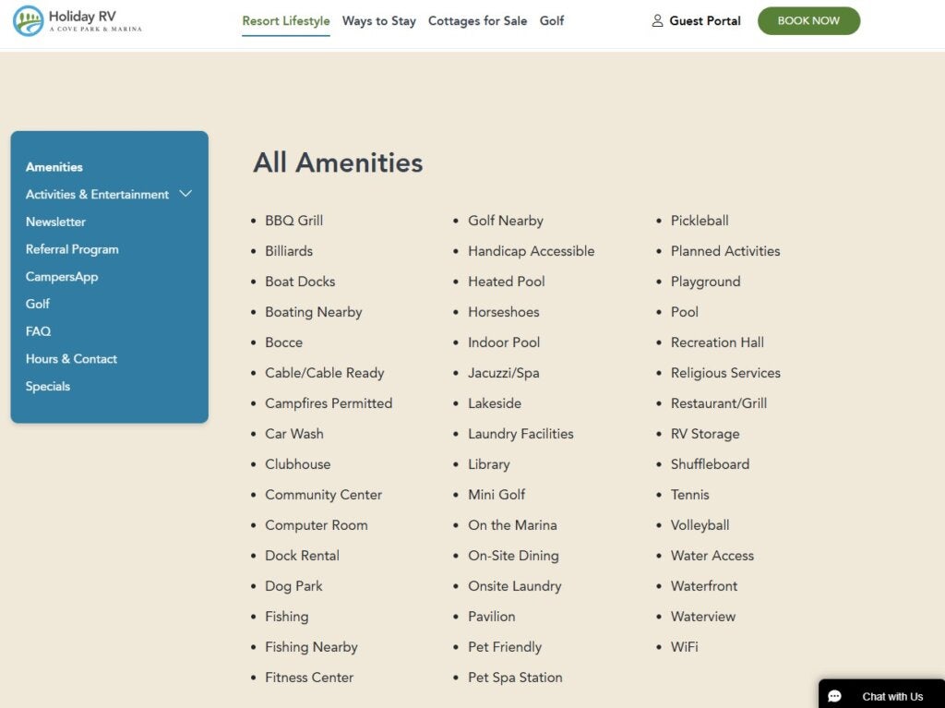This screenshot has width=945, height=708.
Task: Select Cottages for Sale in navigation
Action: pos(477,21)
